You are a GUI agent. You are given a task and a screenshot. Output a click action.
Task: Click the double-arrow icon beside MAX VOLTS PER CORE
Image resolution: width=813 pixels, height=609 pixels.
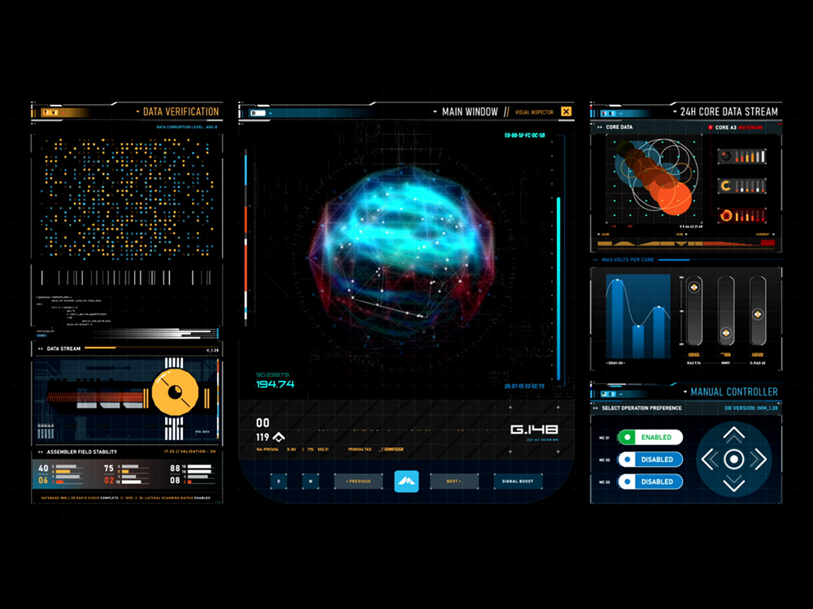point(595,260)
